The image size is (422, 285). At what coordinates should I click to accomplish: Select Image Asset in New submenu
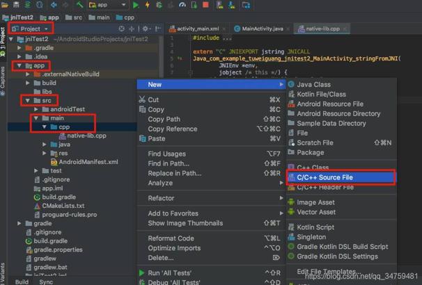[341, 202]
